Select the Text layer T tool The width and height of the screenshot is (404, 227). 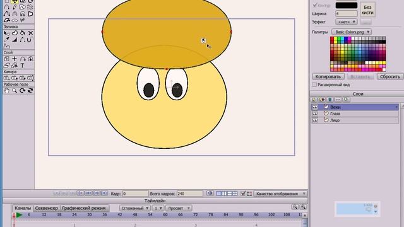(23, 66)
